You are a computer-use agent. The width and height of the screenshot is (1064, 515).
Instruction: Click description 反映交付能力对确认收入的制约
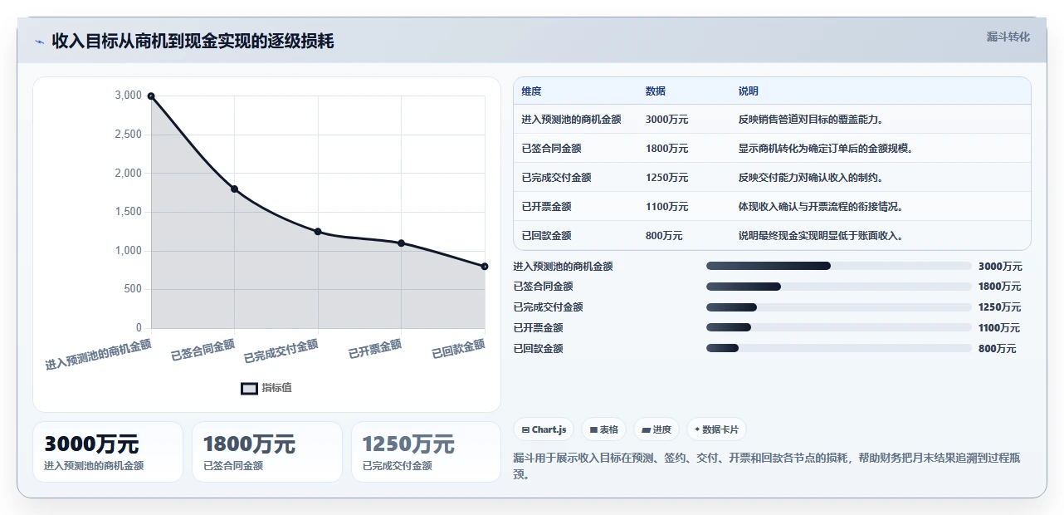point(810,178)
